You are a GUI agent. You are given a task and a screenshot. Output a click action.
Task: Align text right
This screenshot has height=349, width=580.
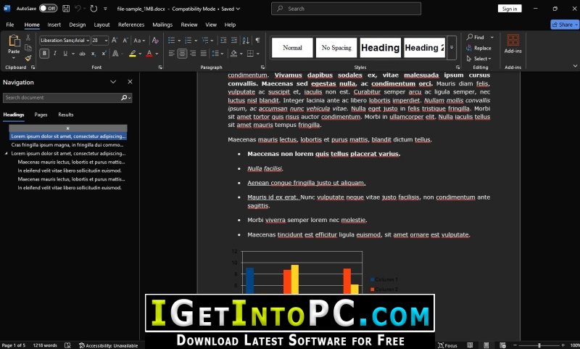(193, 54)
